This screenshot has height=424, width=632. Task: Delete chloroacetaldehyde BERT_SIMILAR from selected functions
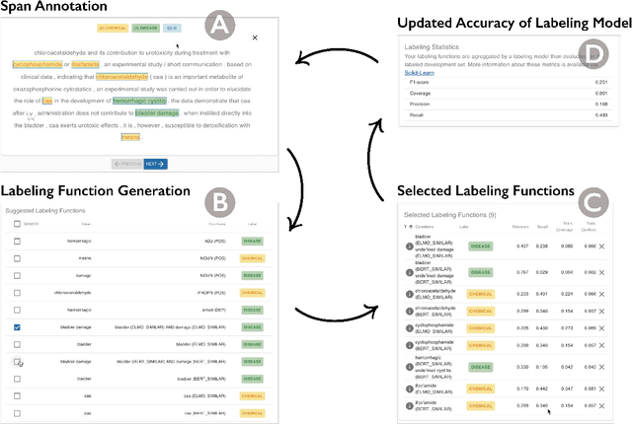(x=601, y=311)
